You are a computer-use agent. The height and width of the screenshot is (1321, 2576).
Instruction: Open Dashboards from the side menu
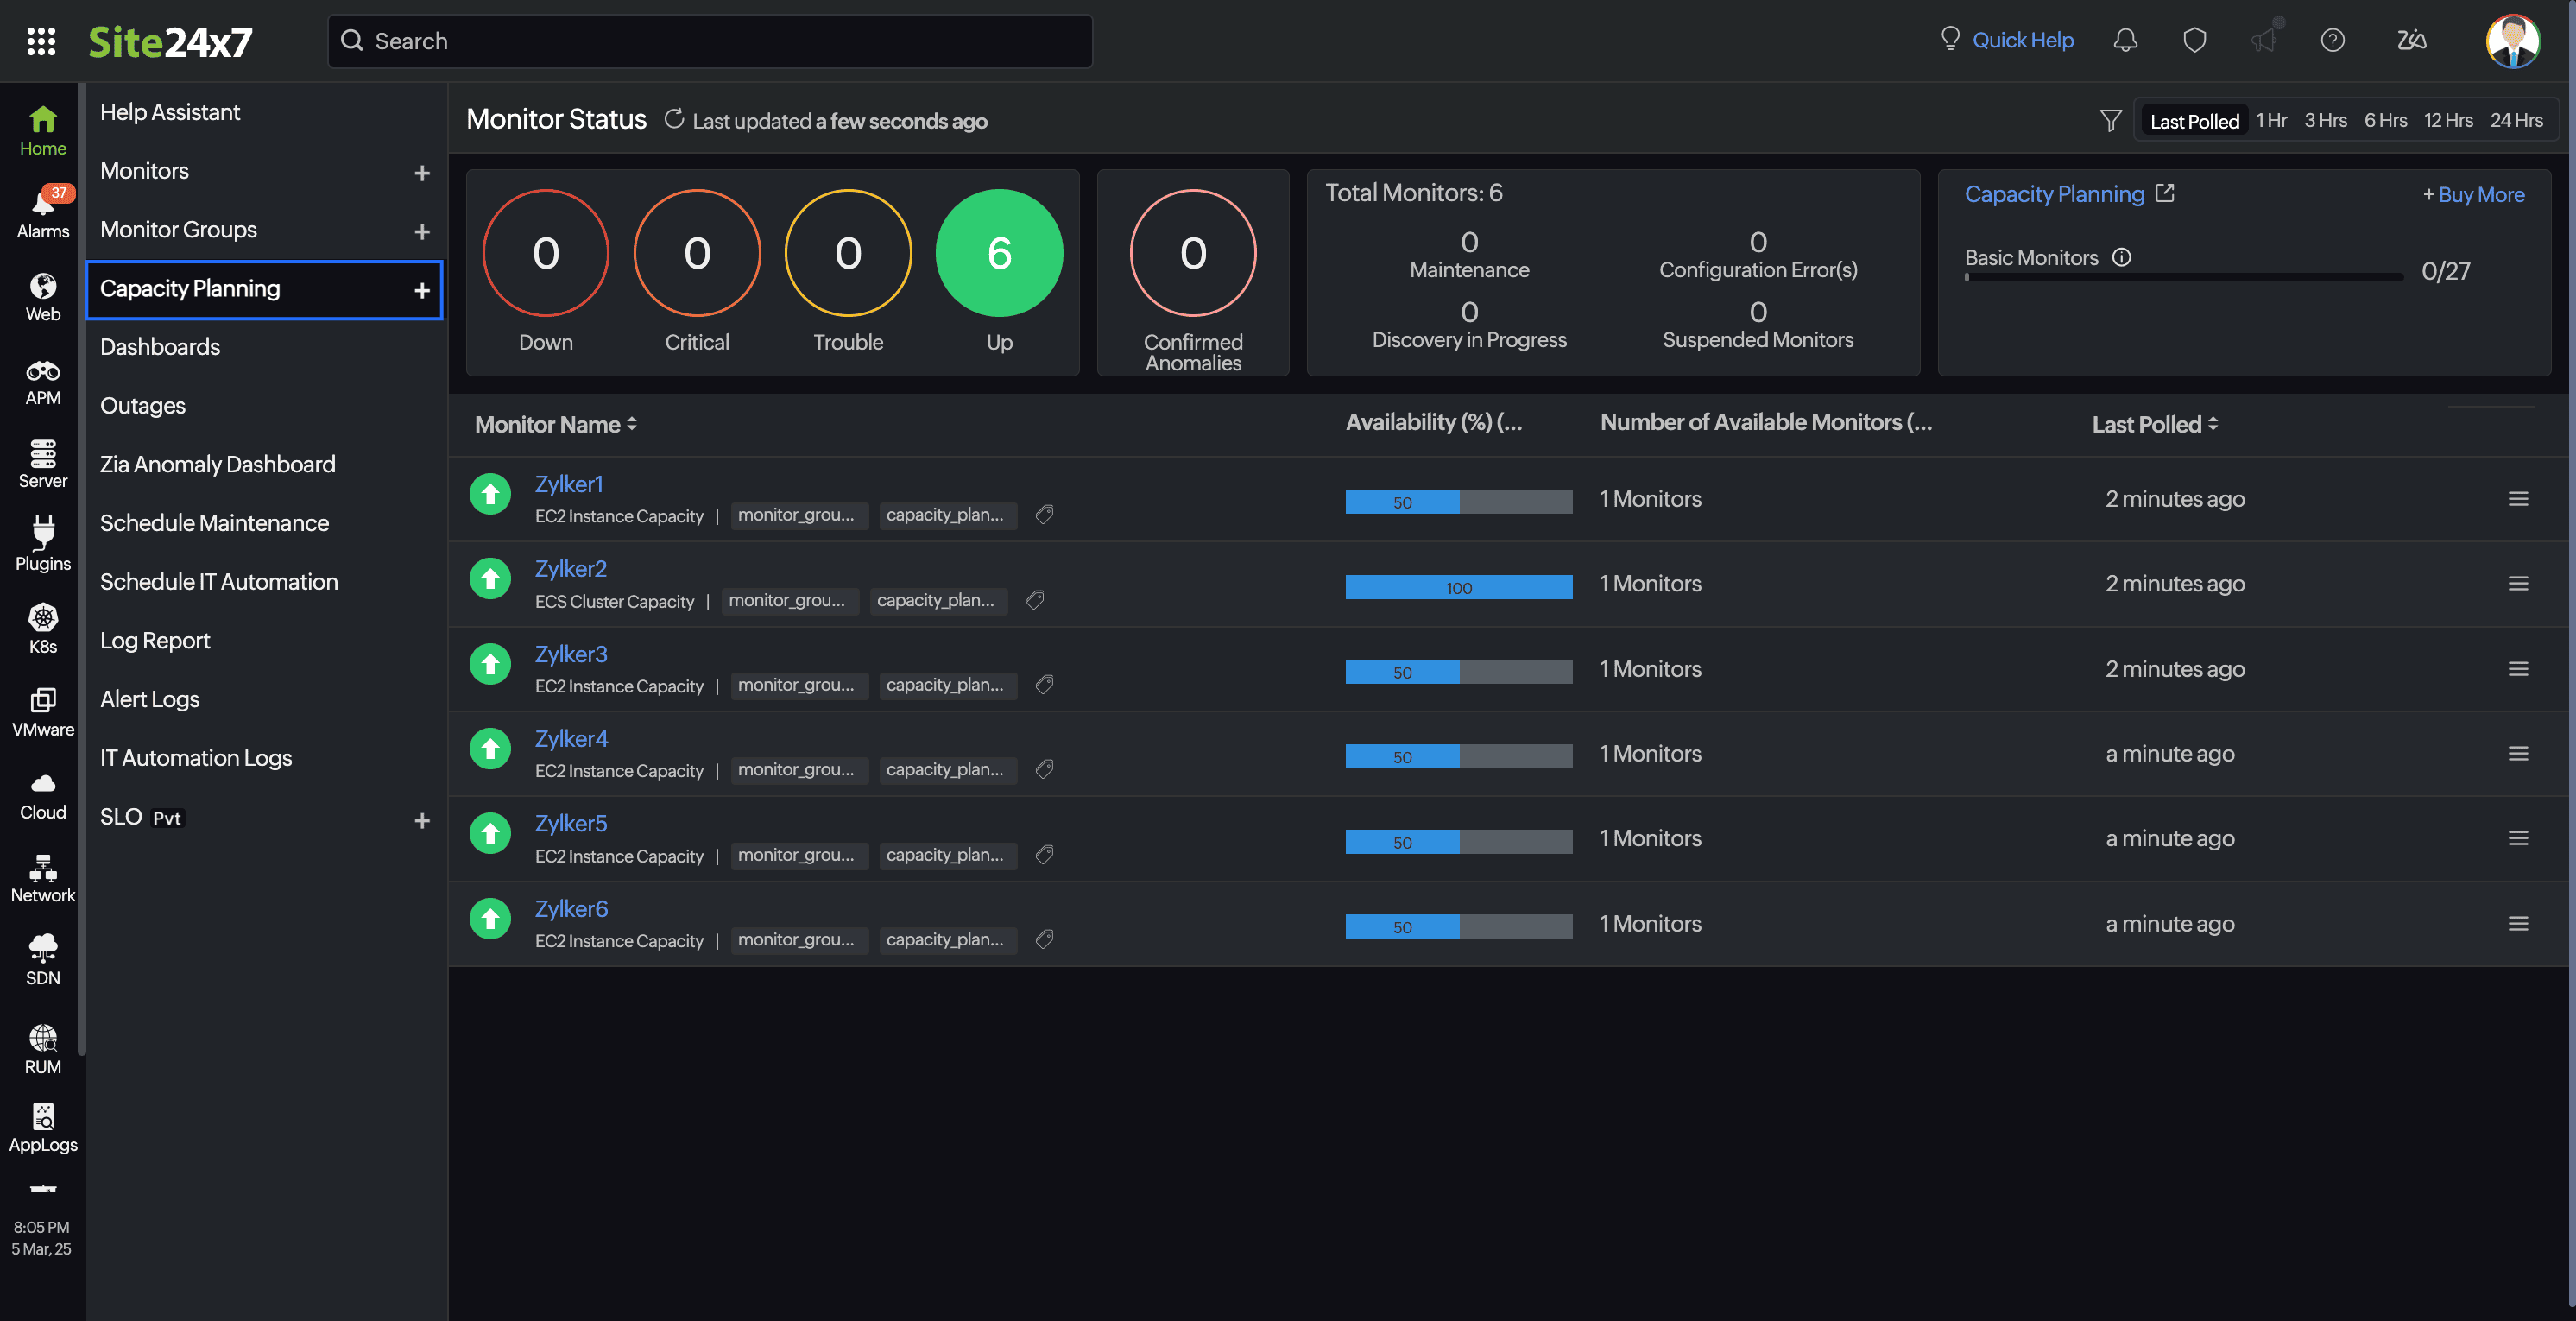(x=160, y=347)
